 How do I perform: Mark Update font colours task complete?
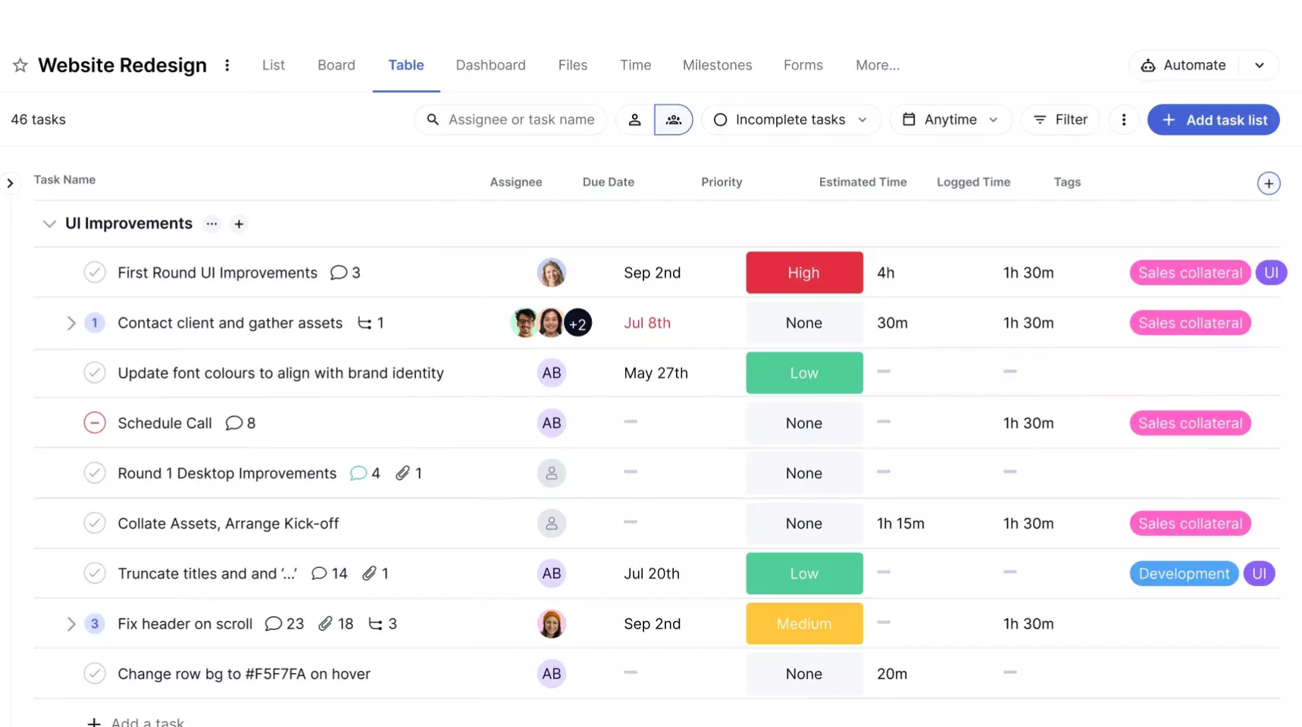[95, 373]
